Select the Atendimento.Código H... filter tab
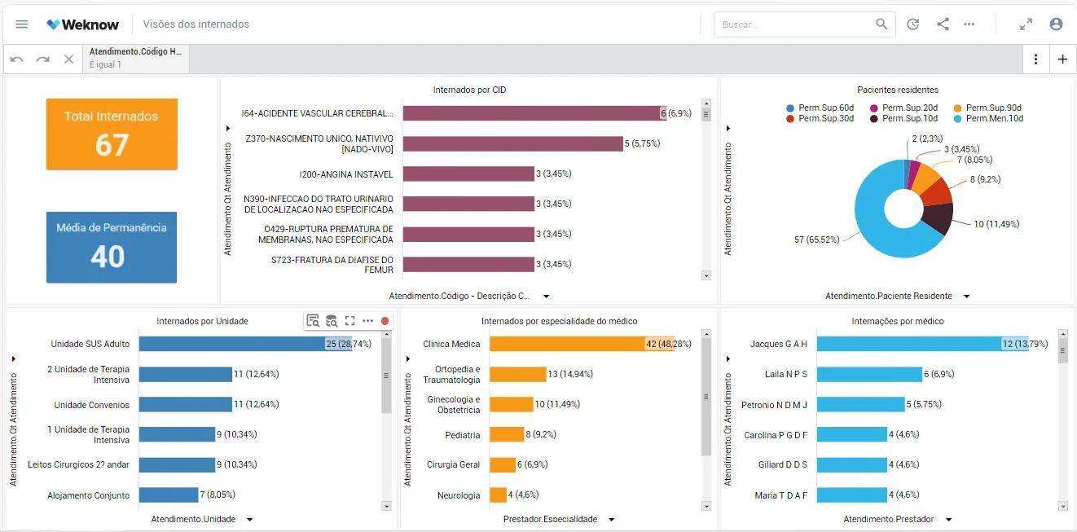 [136, 58]
